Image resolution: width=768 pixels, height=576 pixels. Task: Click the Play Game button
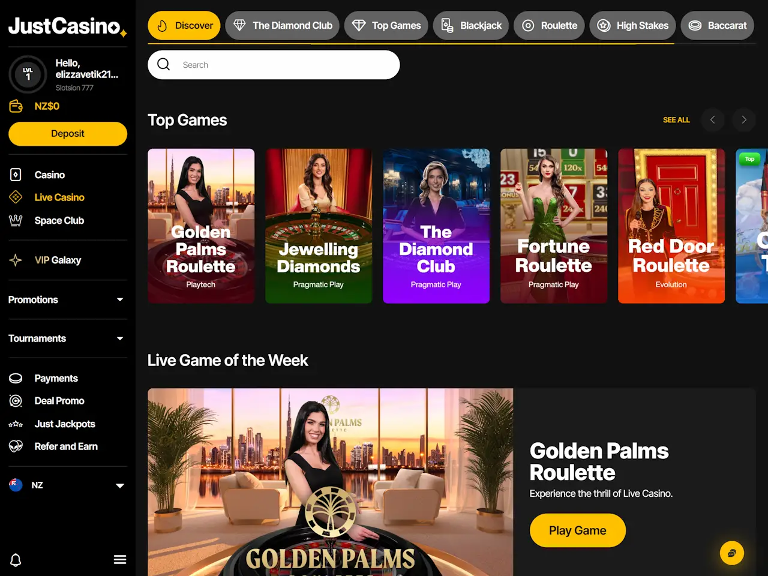coord(578,530)
